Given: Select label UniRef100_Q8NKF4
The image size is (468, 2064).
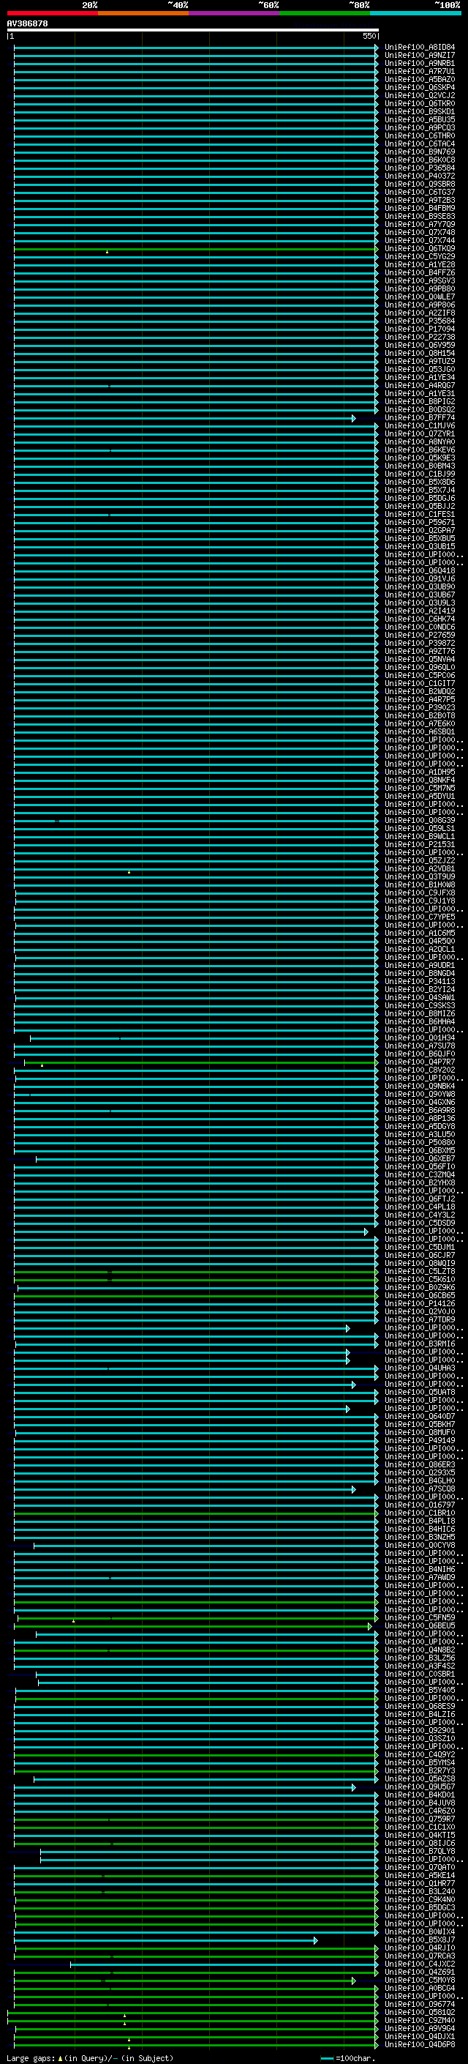Looking at the screenshot, I should coord(419,780).
